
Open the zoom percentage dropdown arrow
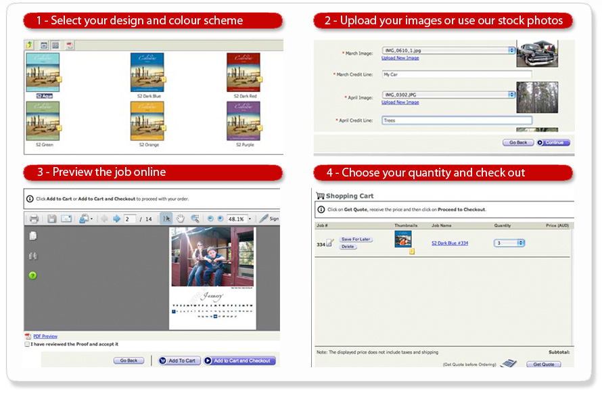[250, 219]
